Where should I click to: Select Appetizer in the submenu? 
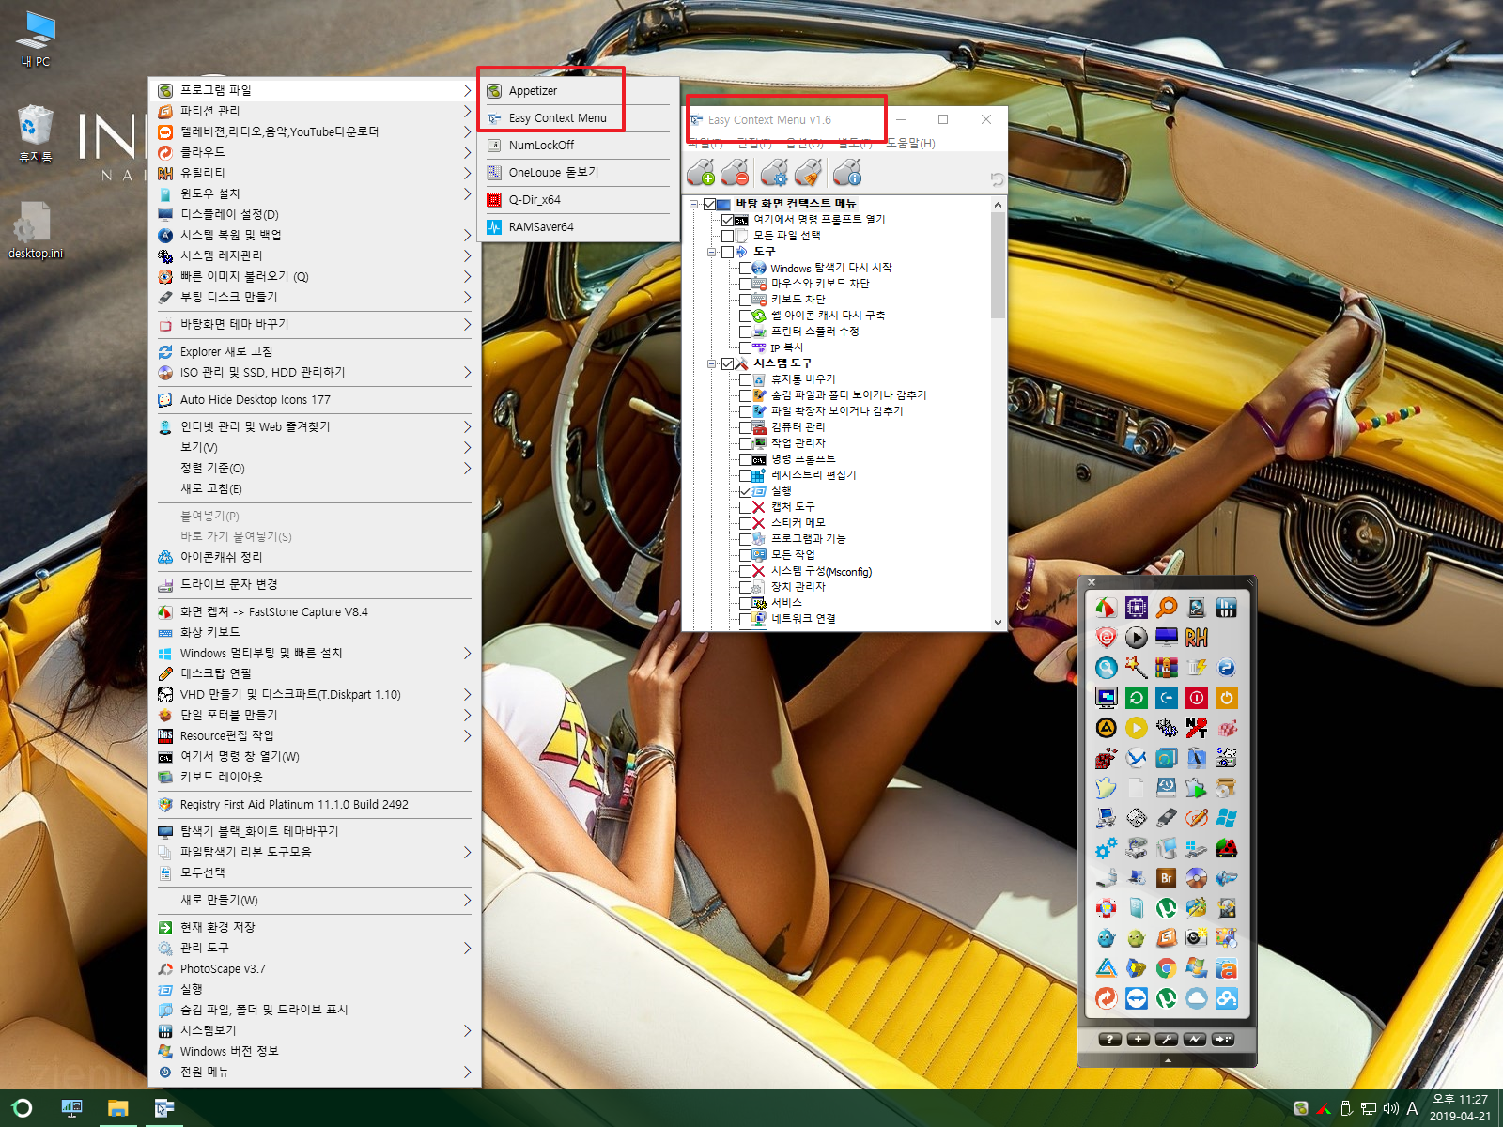tap(579, 91)
